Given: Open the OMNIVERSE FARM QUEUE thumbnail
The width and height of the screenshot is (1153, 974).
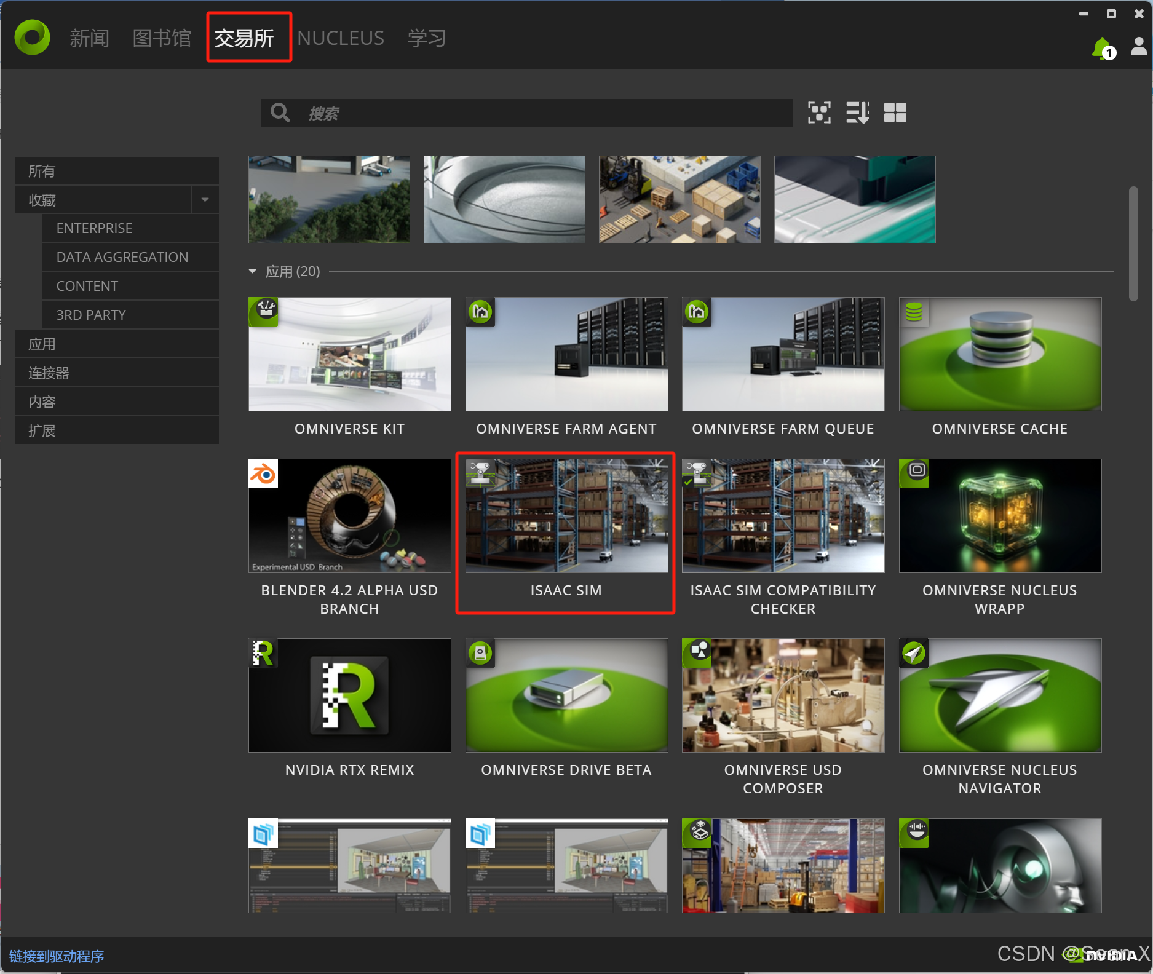Looking at the screenshot, I should click(783, 354).
